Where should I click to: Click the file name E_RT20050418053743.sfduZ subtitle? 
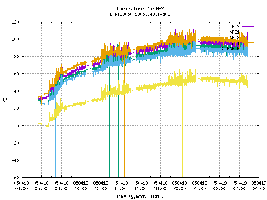[x=140, y=14]
